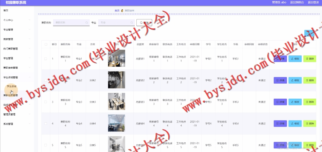Viewport: 322px width, 152px height.
Task: Click 修改 button for row 3
Action: (295, 102)
